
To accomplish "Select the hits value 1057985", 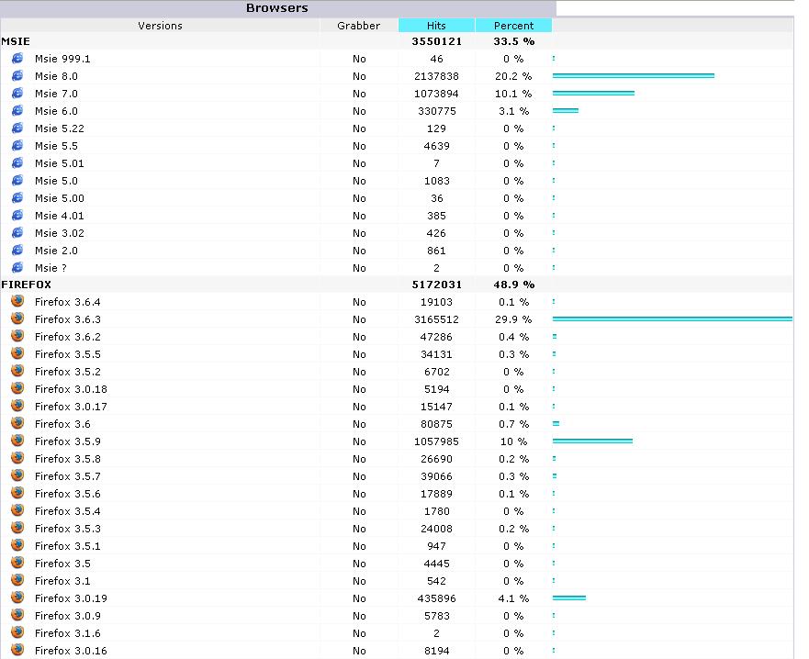I will coord(436,441).
